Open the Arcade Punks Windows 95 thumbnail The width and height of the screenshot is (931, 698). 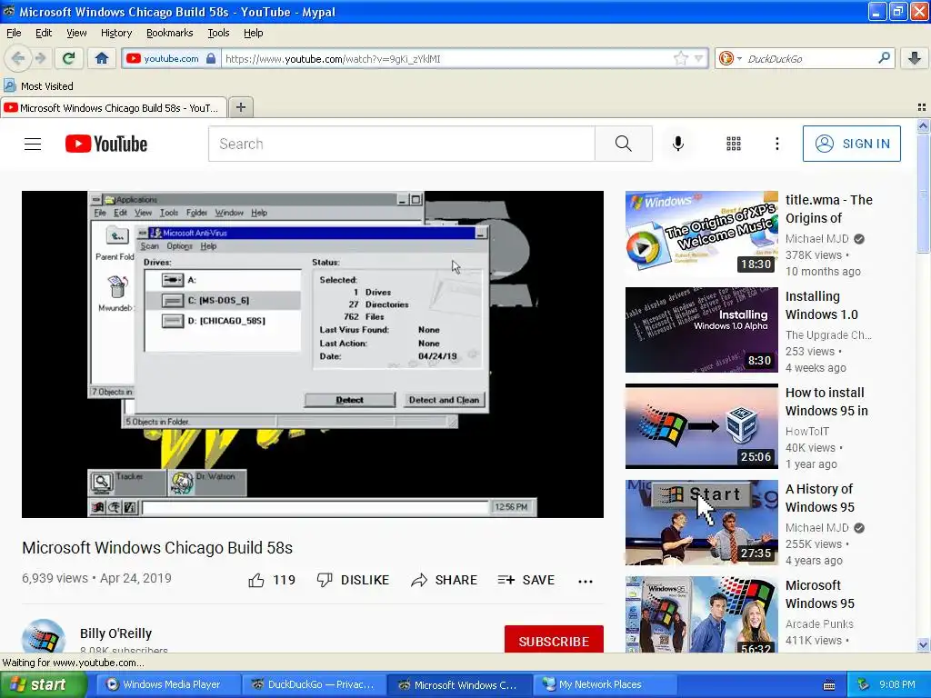[x=701, y=615]
